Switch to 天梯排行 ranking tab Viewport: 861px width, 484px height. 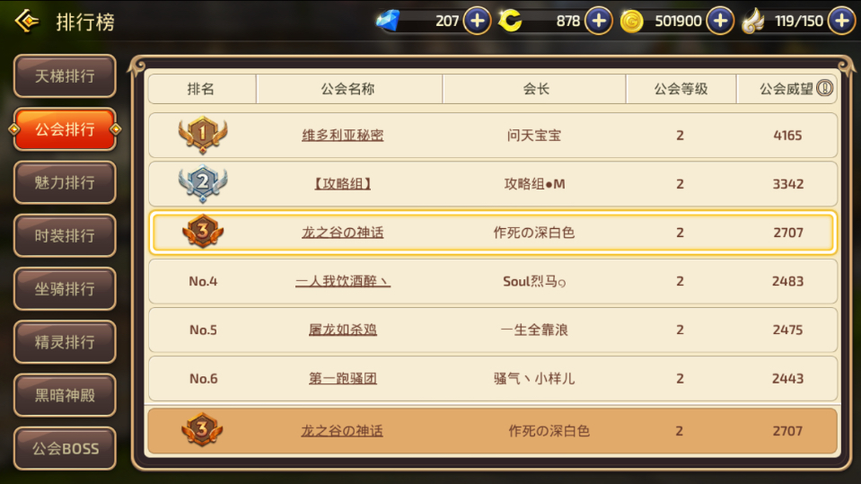coord(65,75)
